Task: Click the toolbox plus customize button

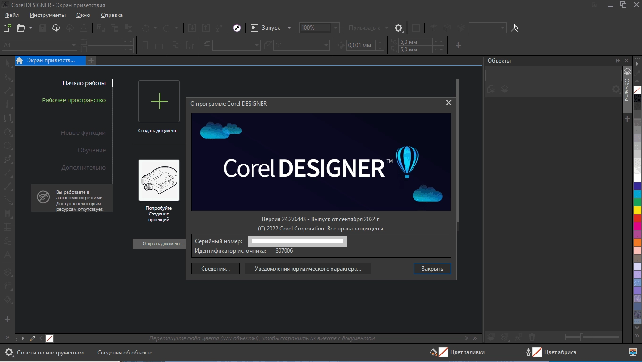Action: [x=7, y=319]
